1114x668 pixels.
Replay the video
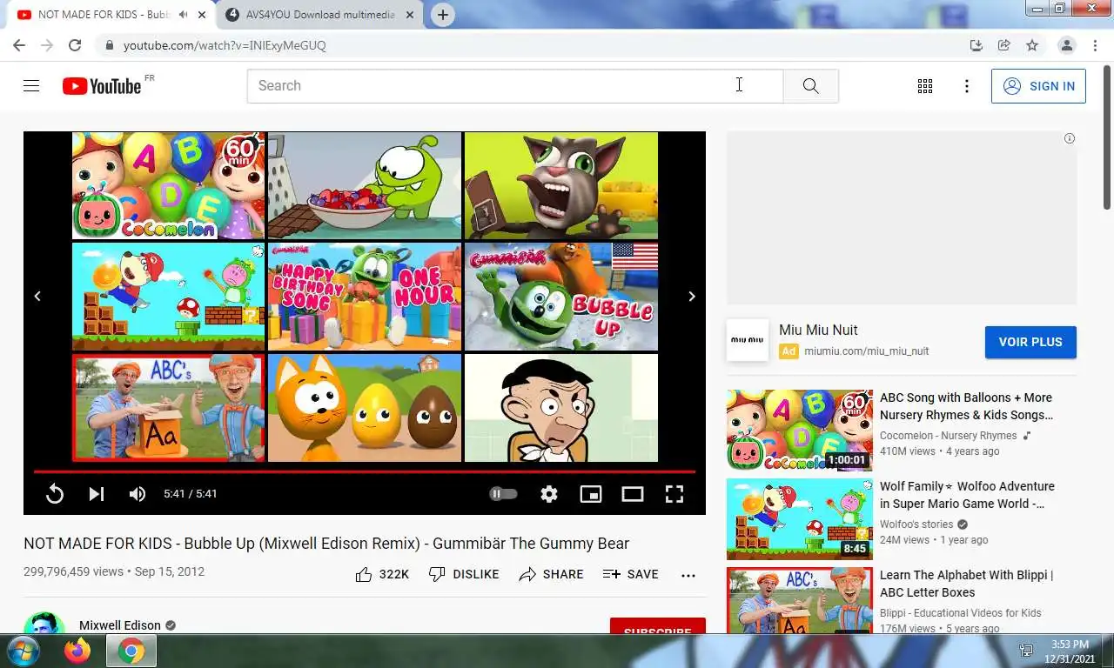(x=55, y=494)
